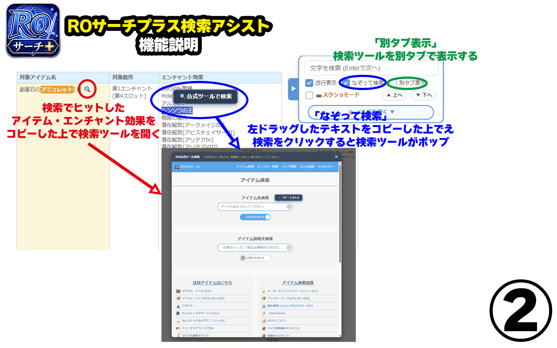Click the magnifier icon beside 創星石のアミュレット
This screenshot has height=348, width=557.
pyautogui.click(x=87, y=89)
